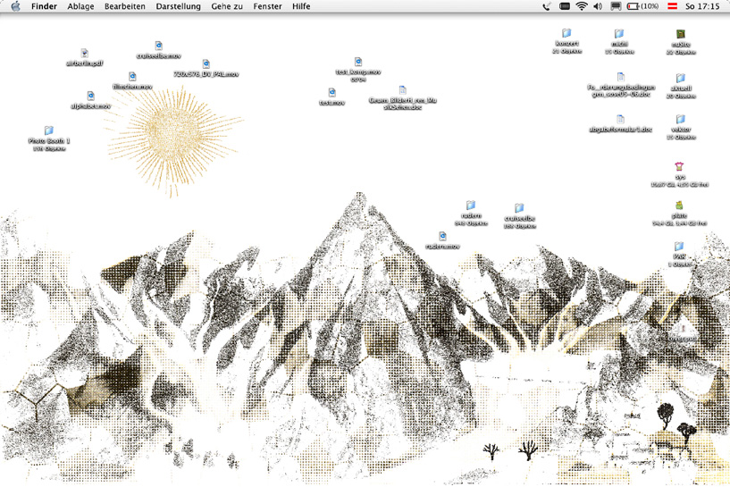
Task: Select the konzert folder icon
Action: (566, 34)
